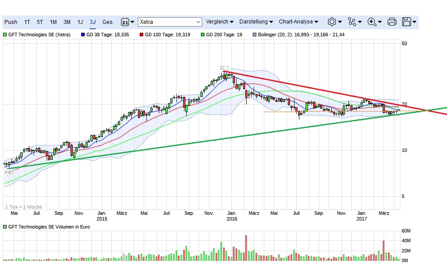This screenshot has width=447, height=279.
Task: Click the 2015 year axis label
Action: pyautogui.click(x=102, y=219)
